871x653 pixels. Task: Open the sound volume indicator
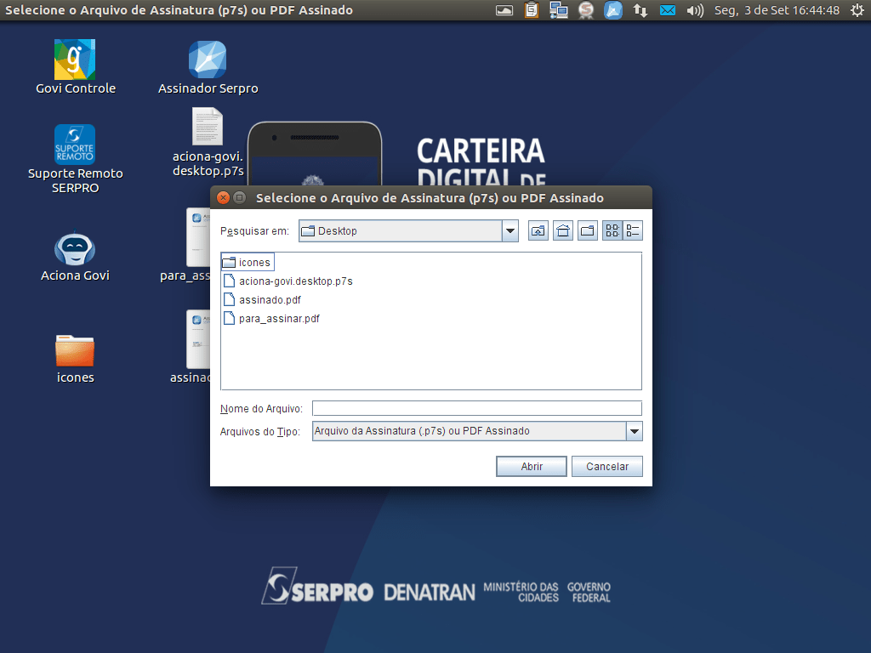coord(694,10)
